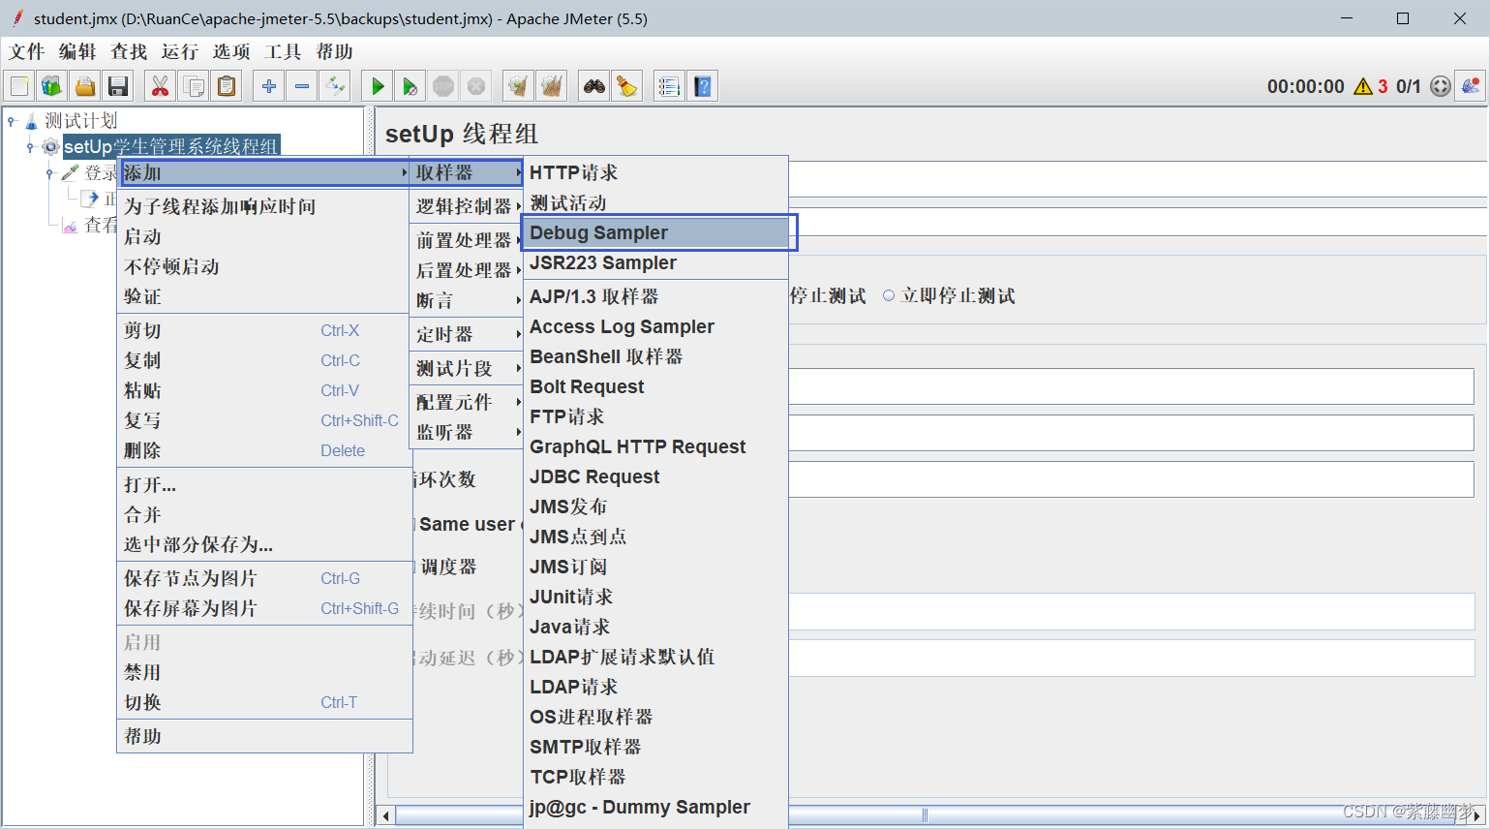
Task: Open the 前置处理器 submenu
Action: (x=467, y=240)
